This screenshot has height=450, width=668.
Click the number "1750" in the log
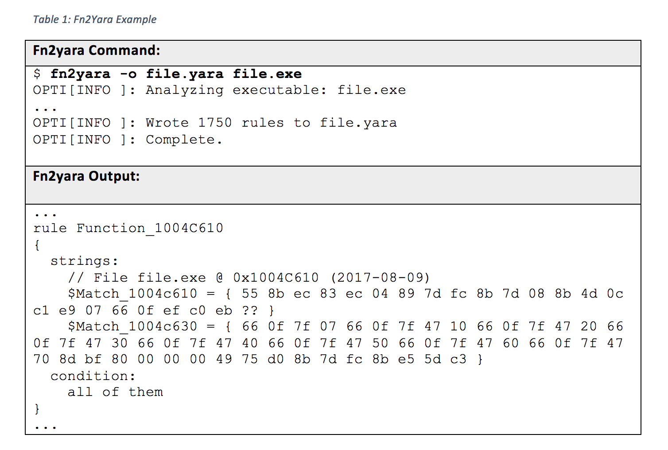click(215, 123)
